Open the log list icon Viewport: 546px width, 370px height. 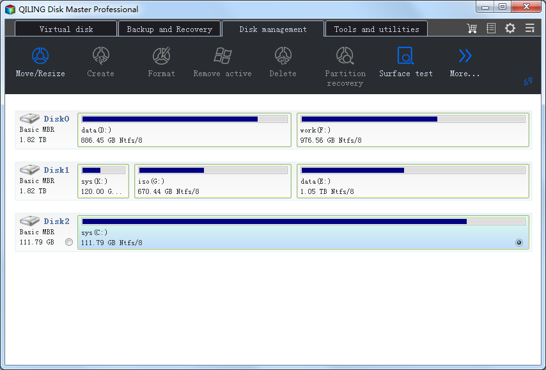pos(491,28)
